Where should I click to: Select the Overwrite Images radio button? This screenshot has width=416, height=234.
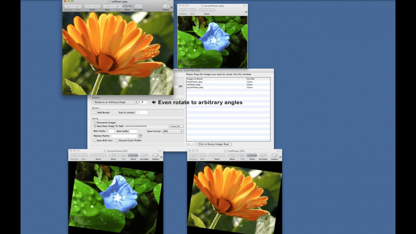(x=95, y=122)
